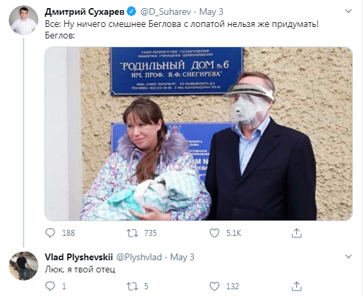
Task: Share the Дмитрий Сухарев tweet
Action: pos(296,233)
